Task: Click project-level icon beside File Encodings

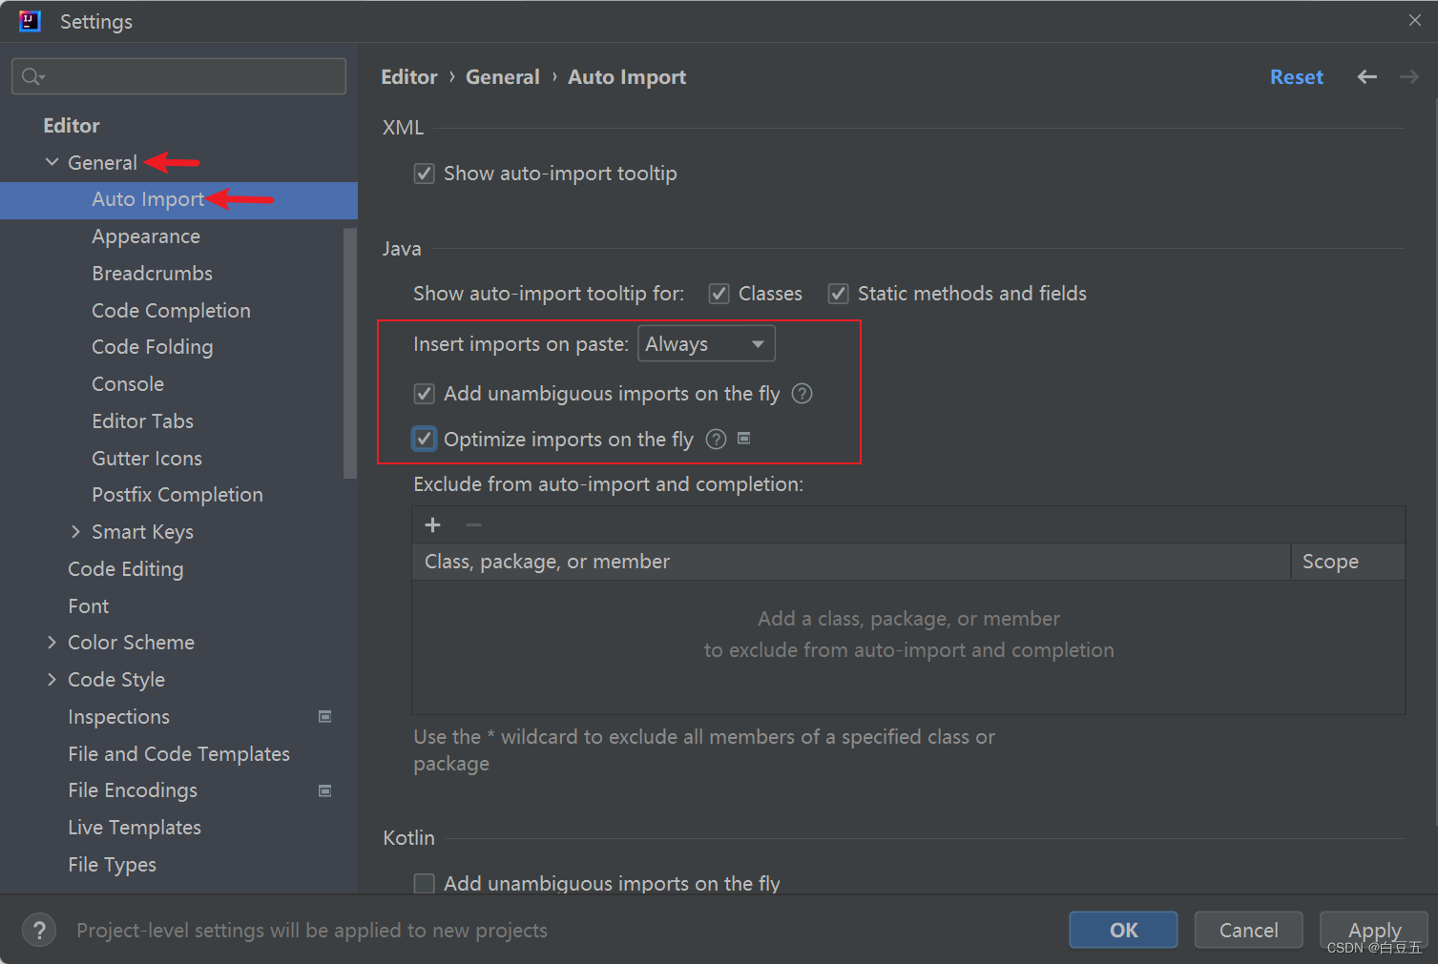Action: (x=324, y=790)
